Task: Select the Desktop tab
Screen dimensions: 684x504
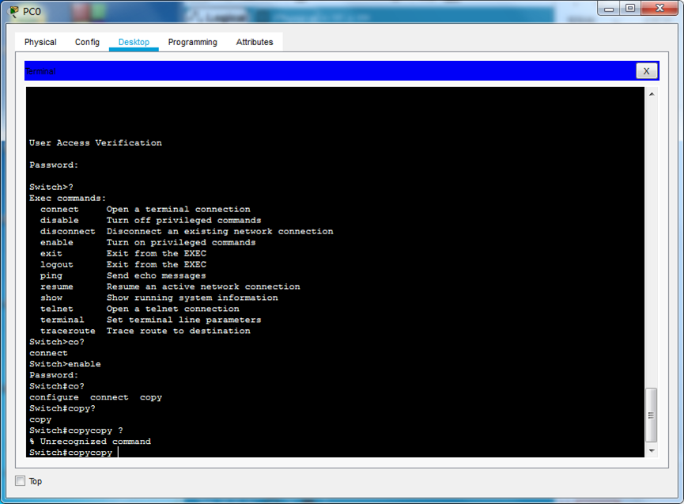Action: click(134, 42)
